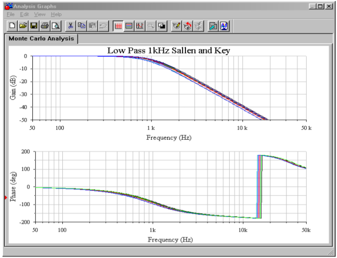Click the grayed Paste toolbar icon

pyautogui.click(x=92, y=26)
